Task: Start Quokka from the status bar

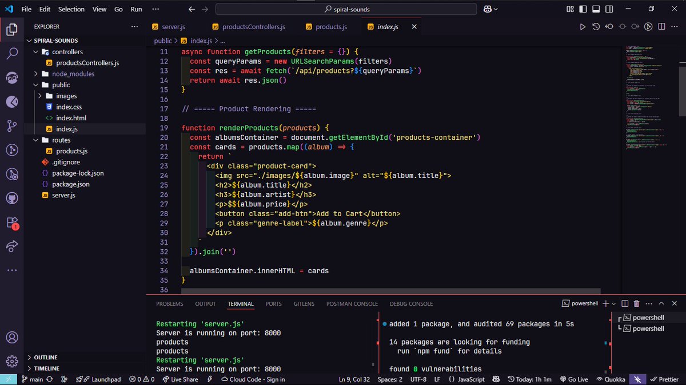Action: coord(611,379)
